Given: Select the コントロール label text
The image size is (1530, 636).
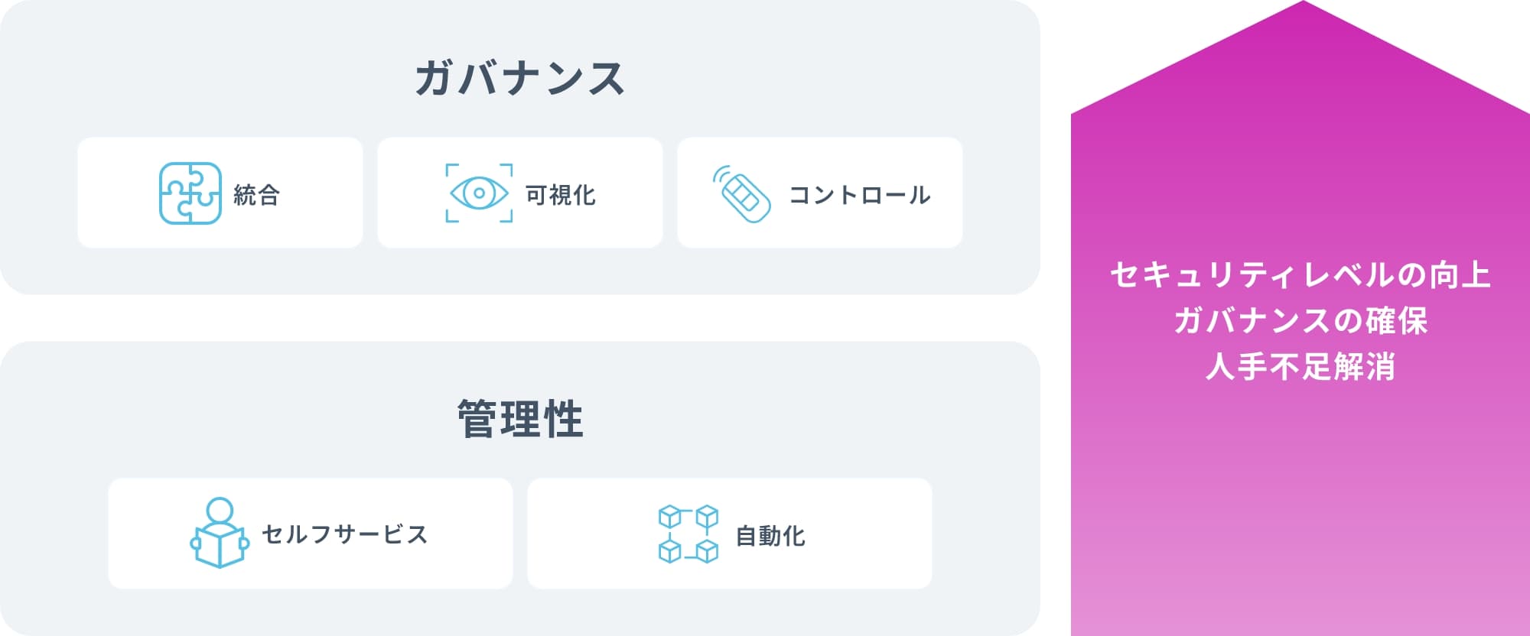Looking at the screenshot, I should click(860, 195).
